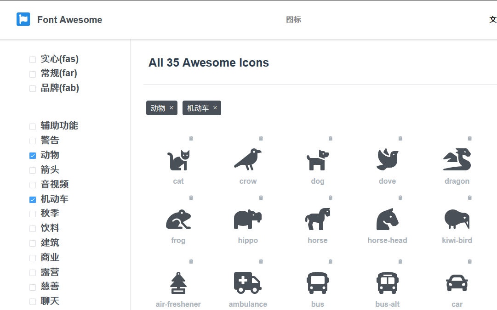This screenshot has height=310, width=497.
Task: Remove the 动物 filter tag
Action: 171,108
